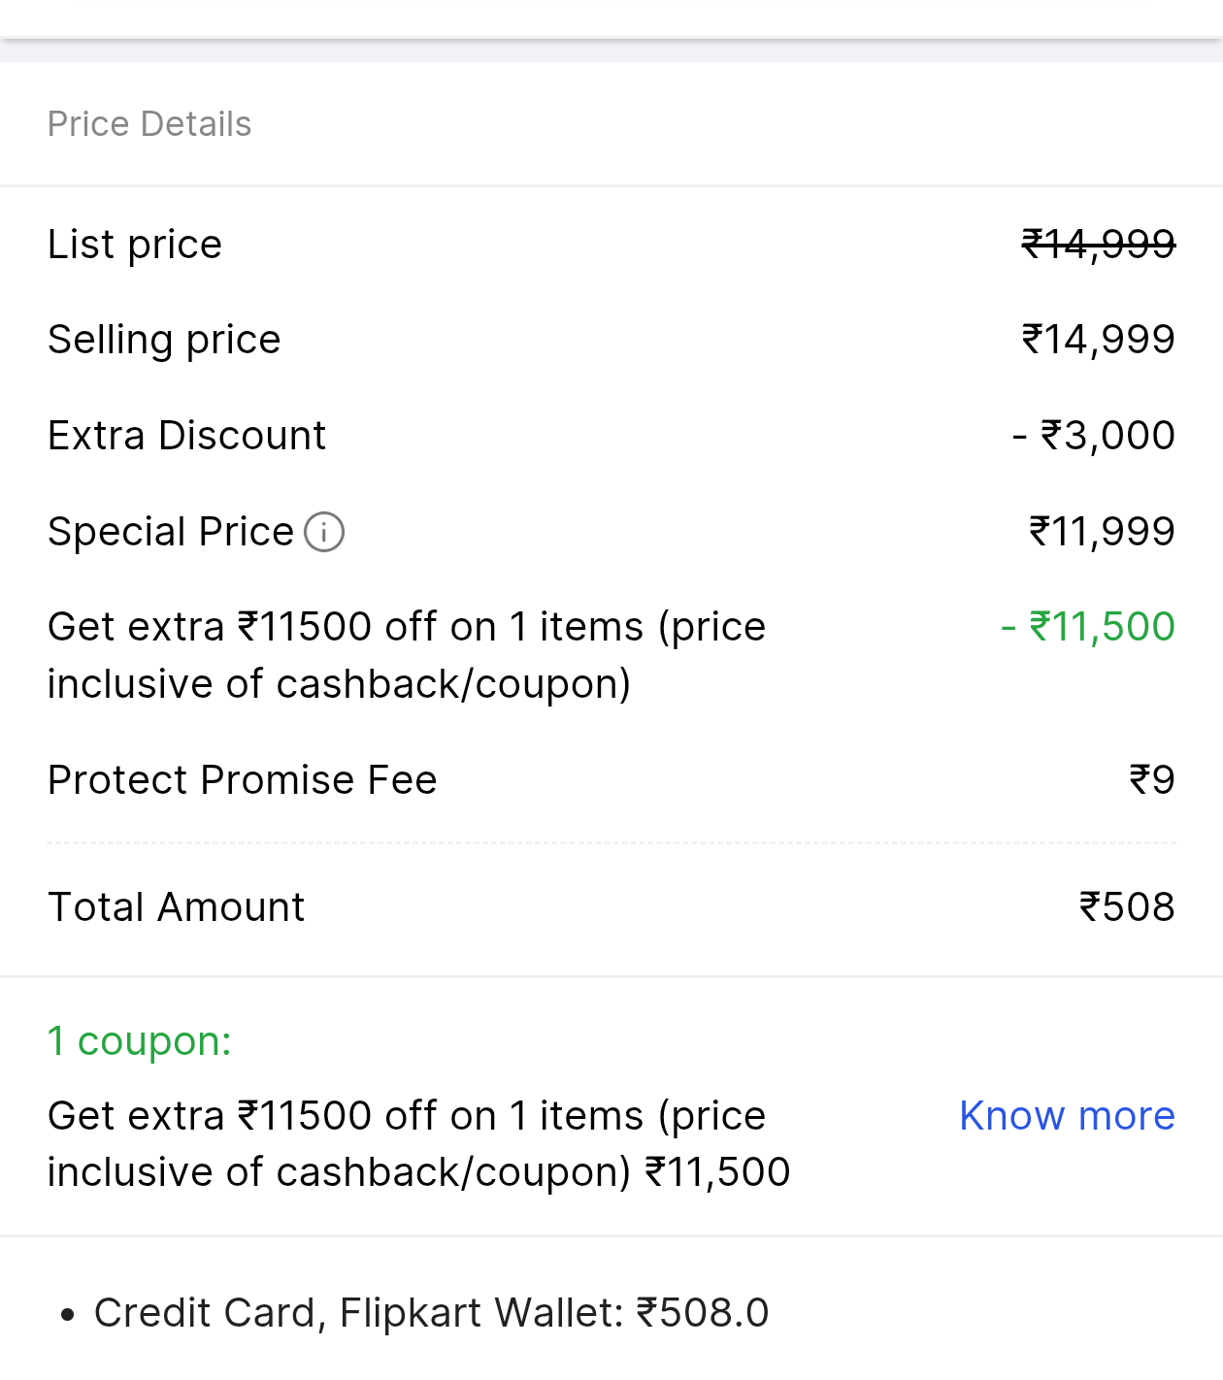Click the ₹508 total amount value
This screenshot has height=1380, width=1223.
tap(1127, 907)
